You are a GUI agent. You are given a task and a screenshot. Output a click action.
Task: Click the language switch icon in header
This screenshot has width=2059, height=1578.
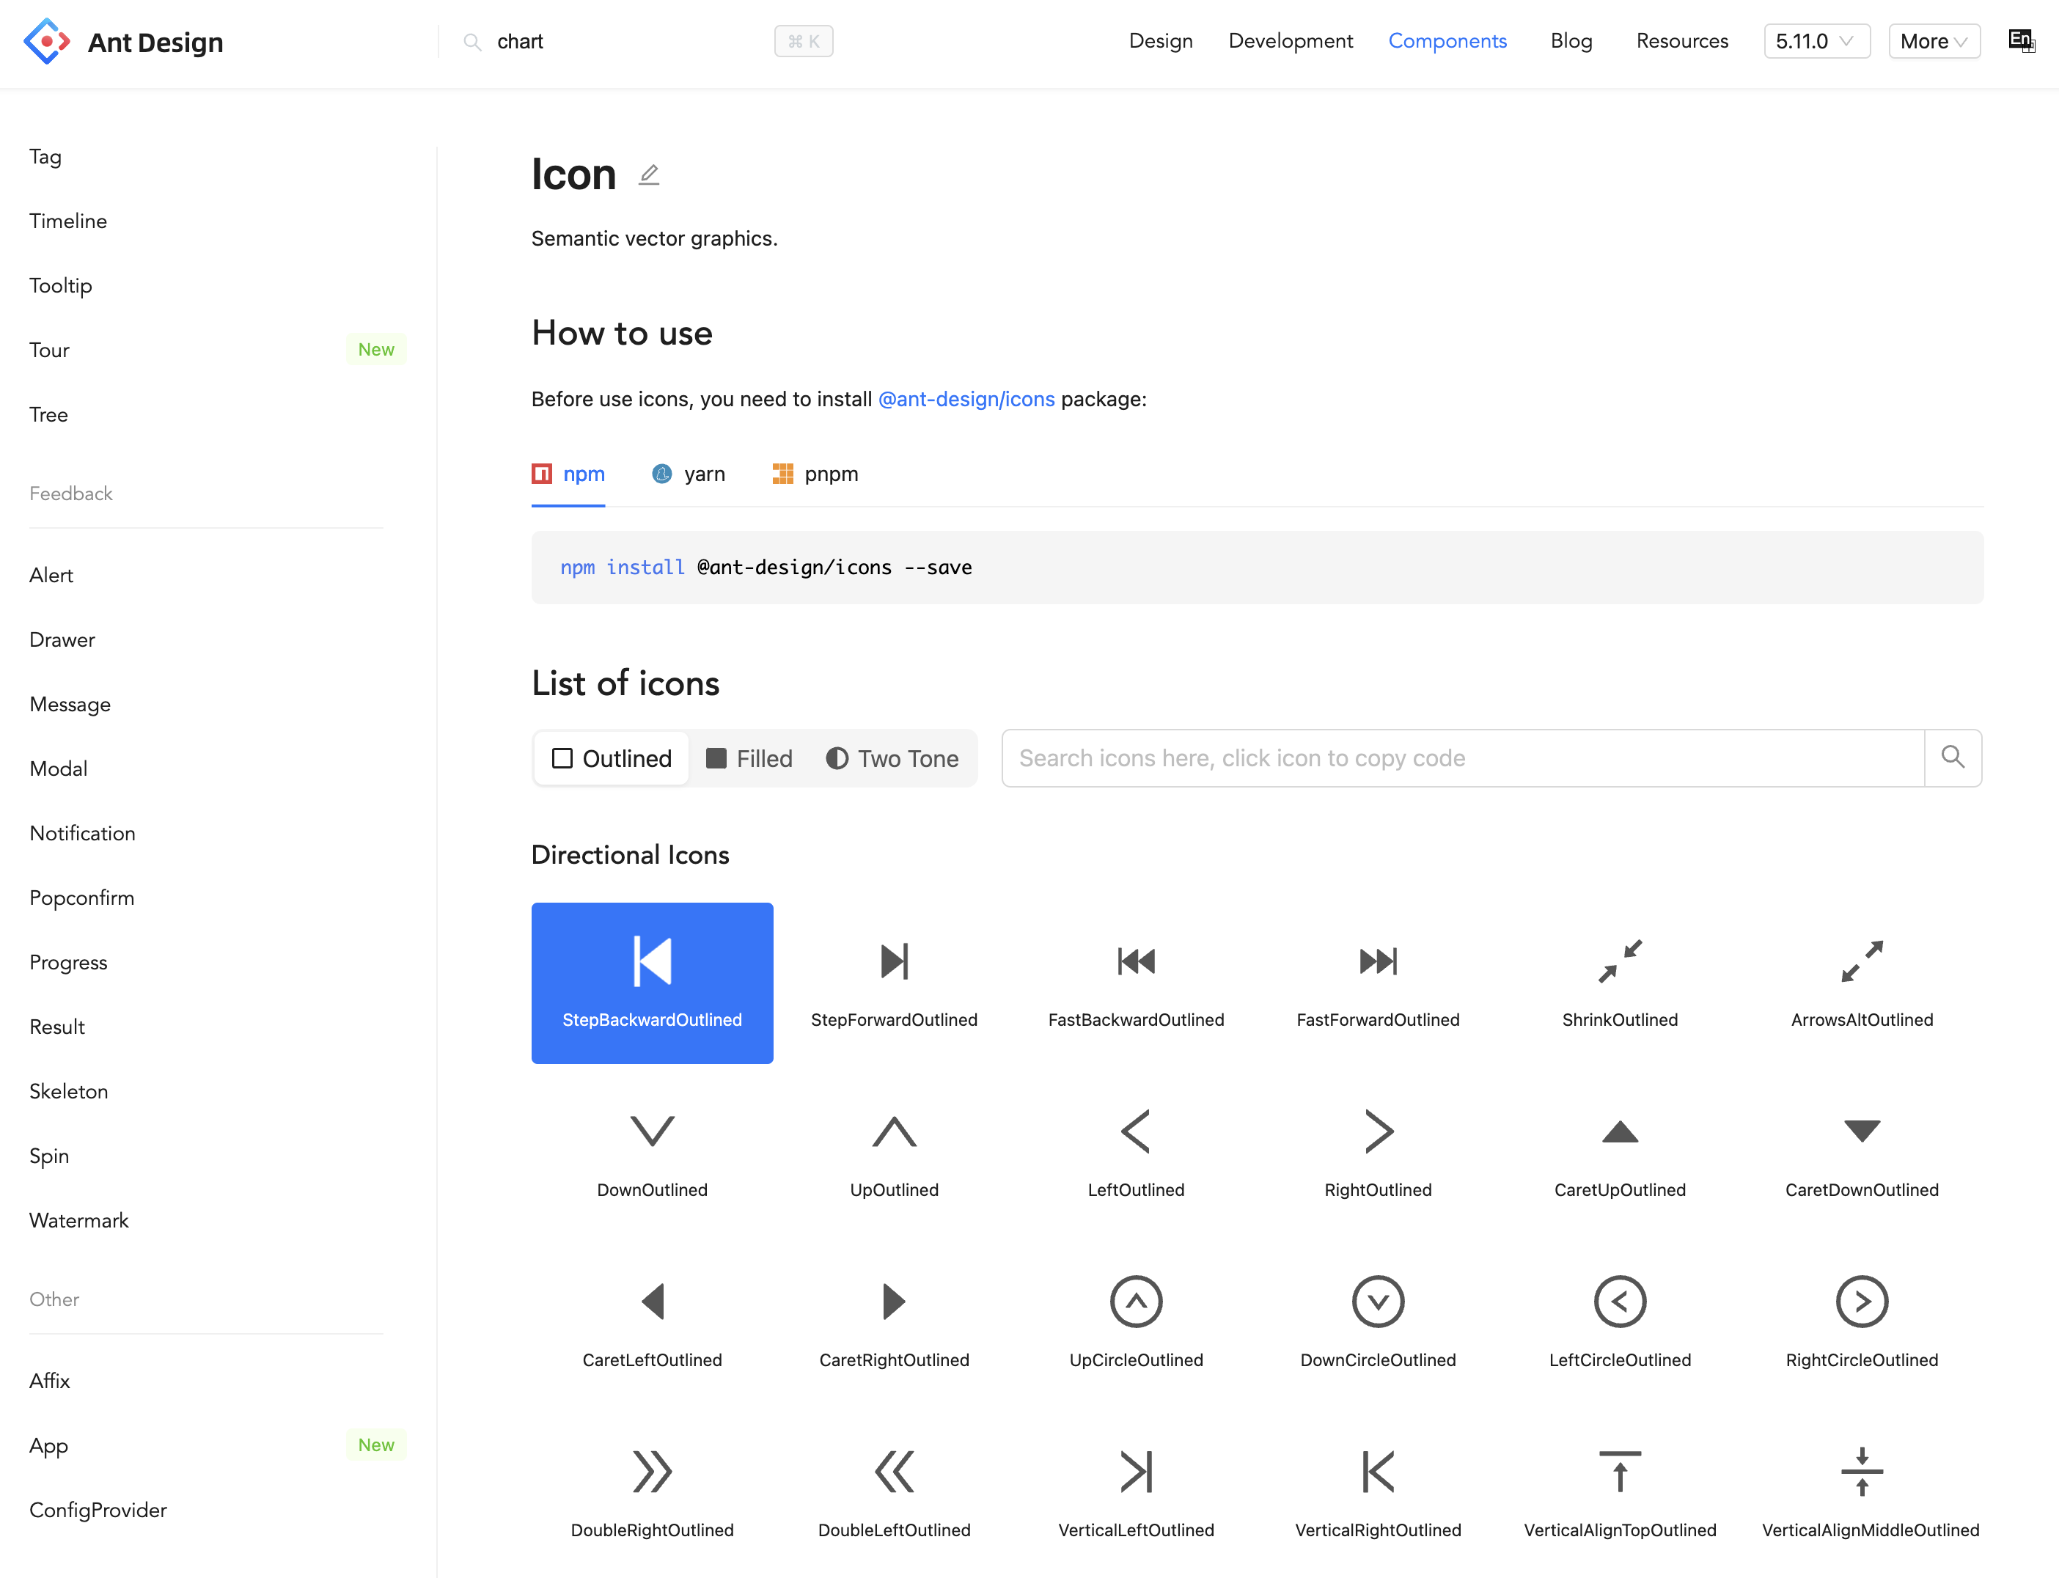[x=2020, y=41]
